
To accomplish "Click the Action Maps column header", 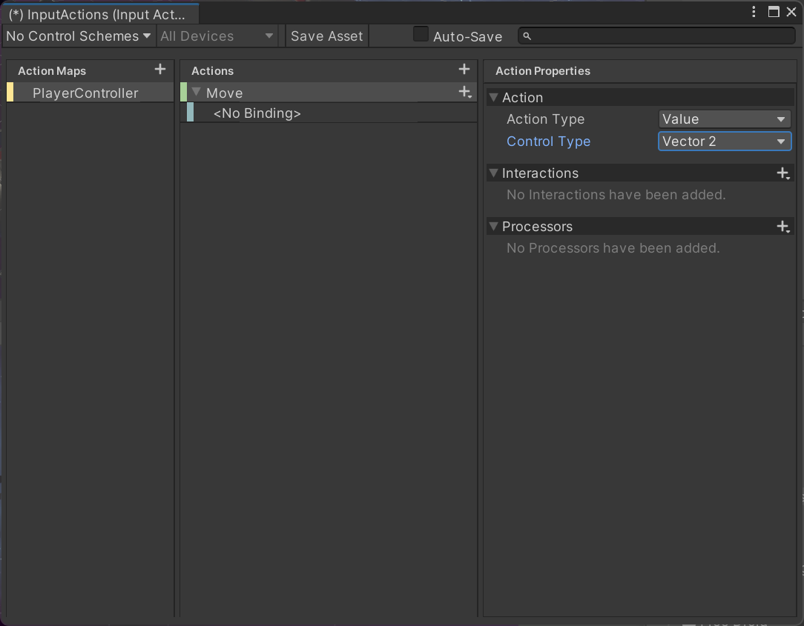I will [52, 70].
